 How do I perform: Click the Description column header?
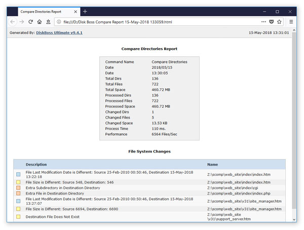click(x=36, y=164)
